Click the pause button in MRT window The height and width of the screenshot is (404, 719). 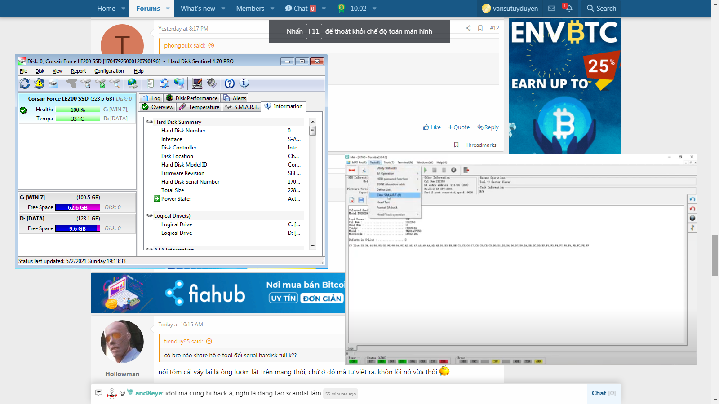[444, 170]
